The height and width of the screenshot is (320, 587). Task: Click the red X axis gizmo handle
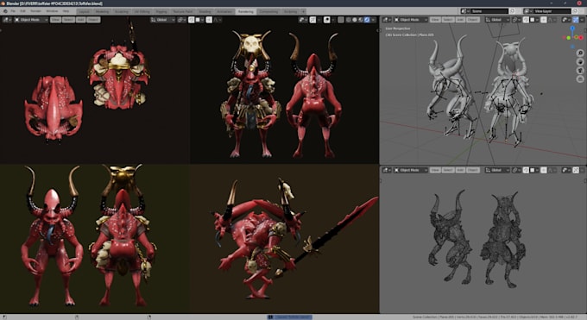581,38
